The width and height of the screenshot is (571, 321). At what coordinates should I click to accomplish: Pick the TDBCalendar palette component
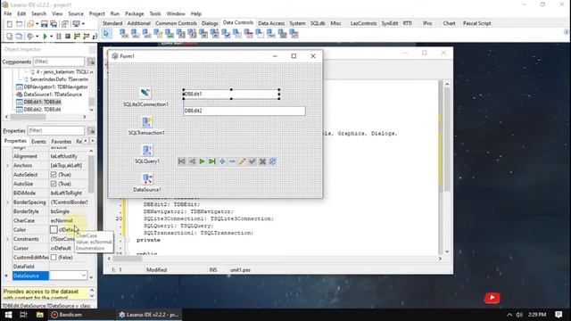pos(248,34)
